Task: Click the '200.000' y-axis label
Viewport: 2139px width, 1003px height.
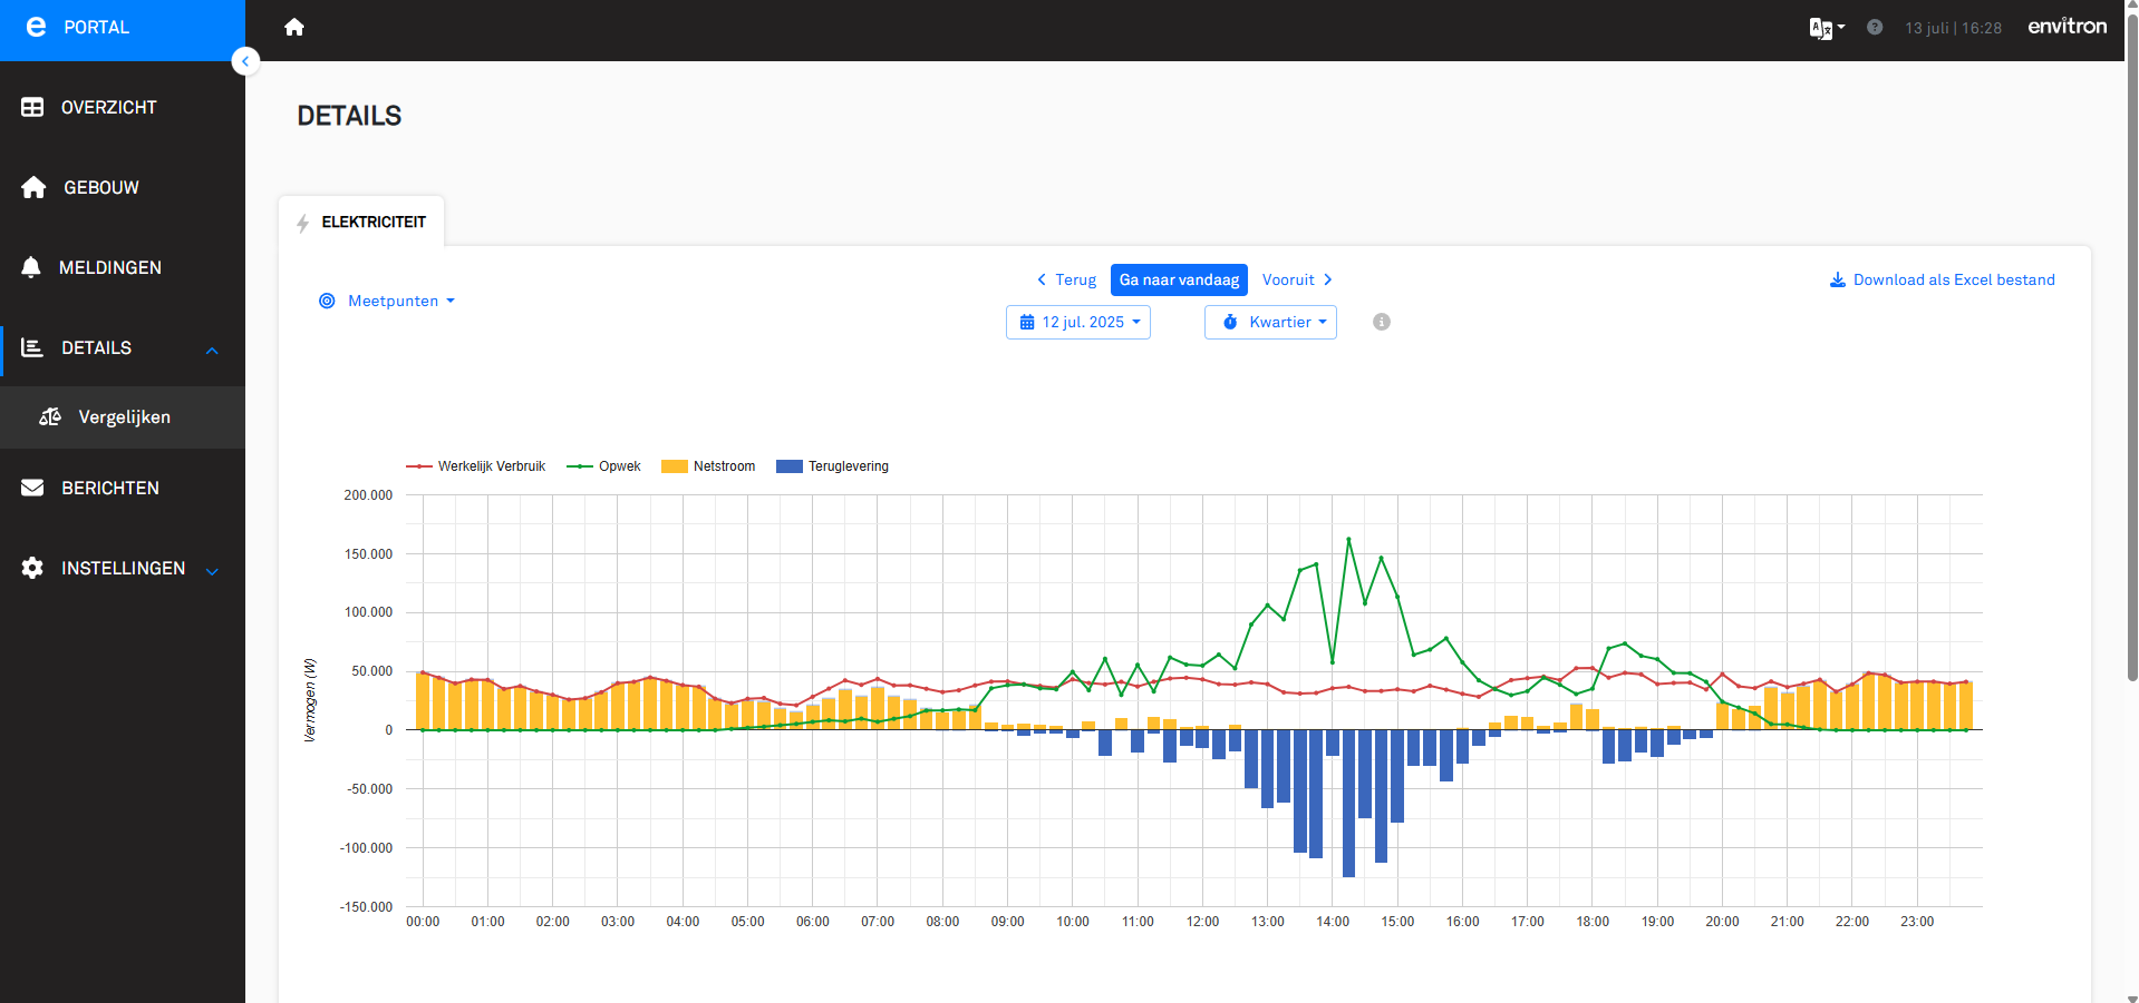Action: [368, 495]
